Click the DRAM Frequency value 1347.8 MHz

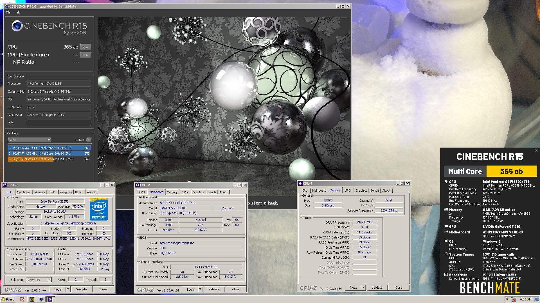(x=364, y=222)
